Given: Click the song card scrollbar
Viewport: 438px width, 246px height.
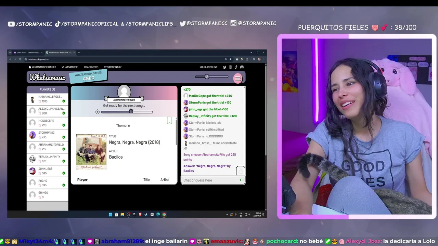Looking at the screenshot, I should pos(176,132).
